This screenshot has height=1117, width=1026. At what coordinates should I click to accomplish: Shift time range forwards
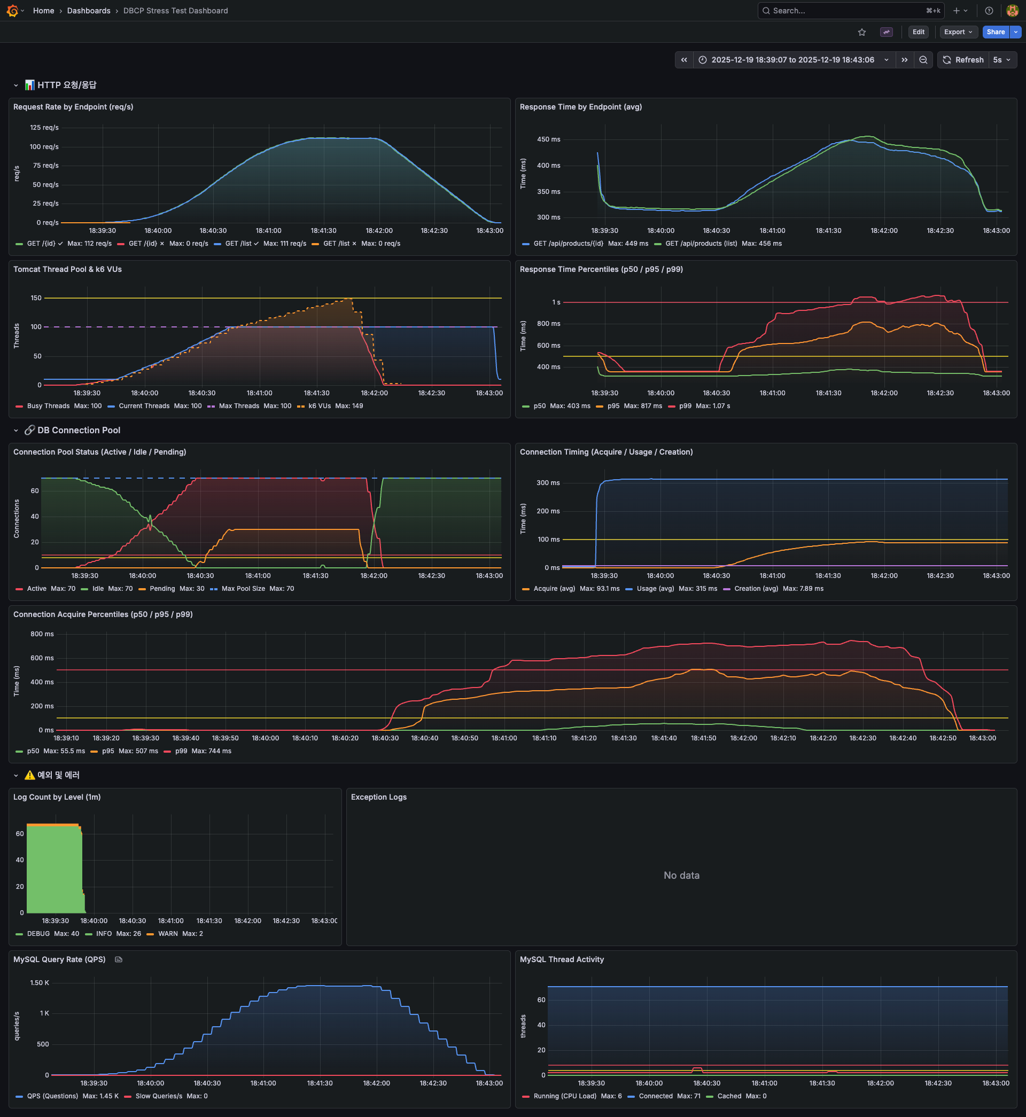point(904,60)
